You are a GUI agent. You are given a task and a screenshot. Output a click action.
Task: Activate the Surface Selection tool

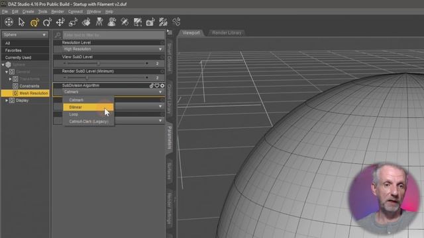86,22
